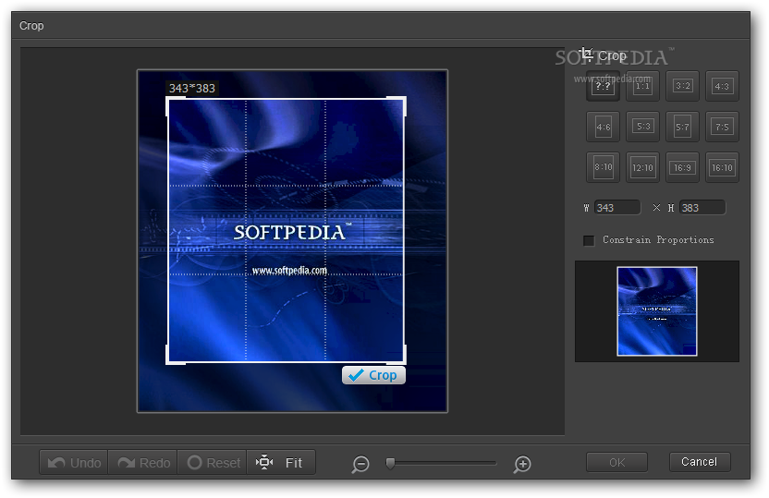Click the zoom slider handle
Screen dimensions: 769x498
tap(390, 463)
